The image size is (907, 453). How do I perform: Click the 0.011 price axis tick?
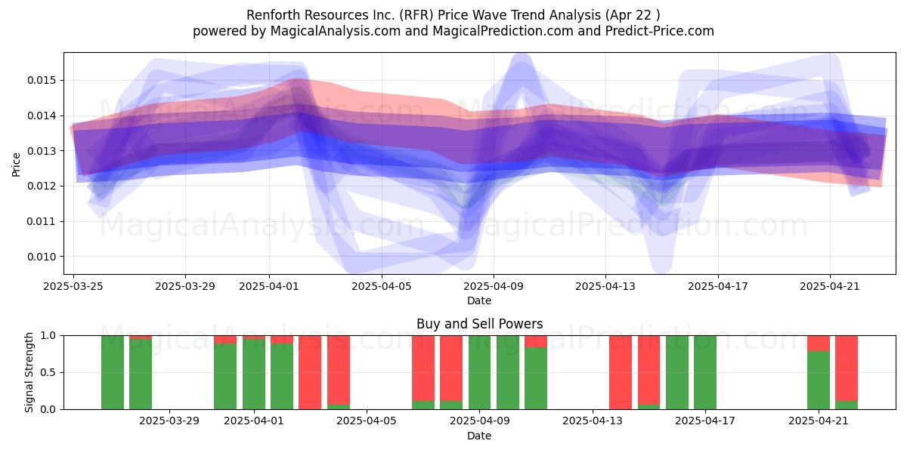(x=44, y=221)
